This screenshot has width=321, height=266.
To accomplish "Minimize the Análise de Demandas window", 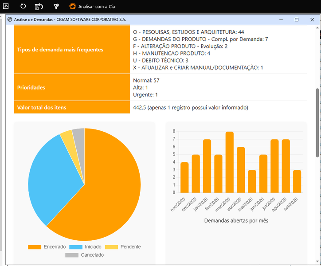I will click(x=281, y=20).
